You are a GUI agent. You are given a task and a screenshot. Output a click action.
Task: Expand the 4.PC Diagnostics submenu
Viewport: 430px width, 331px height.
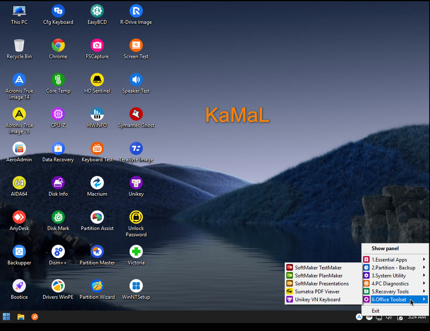(x=395, y=283)
